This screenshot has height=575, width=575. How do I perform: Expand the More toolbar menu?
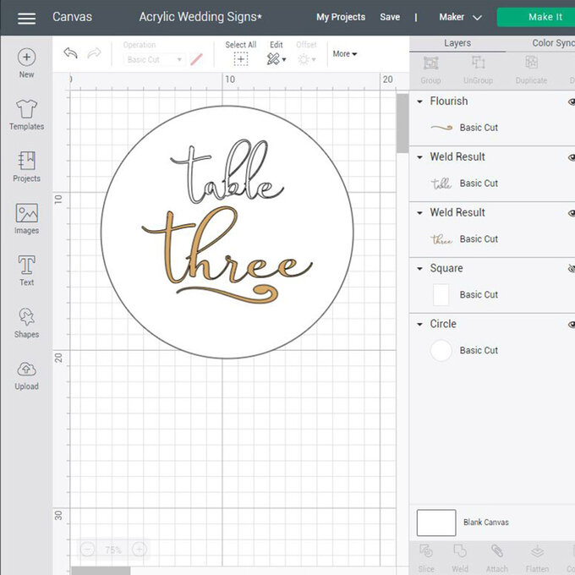[x=344, y=54]
